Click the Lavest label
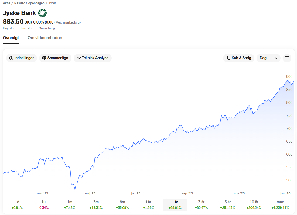The width and height of the screenshot is (297, 215). (25, 28)
